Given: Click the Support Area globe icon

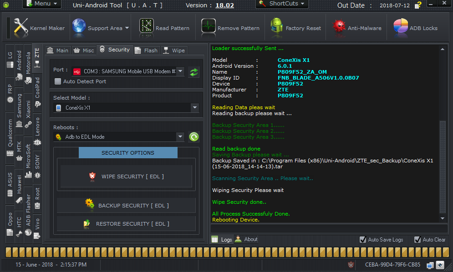Looking at the screenshot, I should tap(79, 27).
